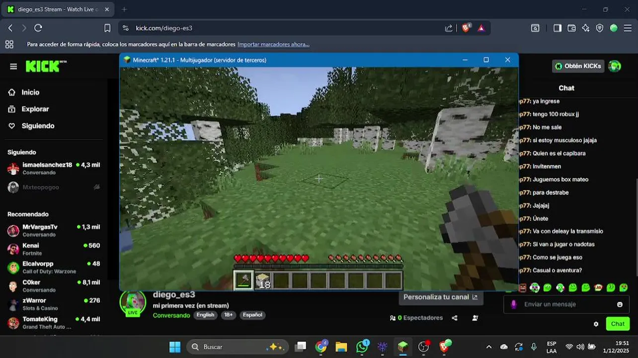The height and width of the screenshot is (358, 638).
Task: Switch to Minecraft via taskbar icon
Action: coord(403,347)
